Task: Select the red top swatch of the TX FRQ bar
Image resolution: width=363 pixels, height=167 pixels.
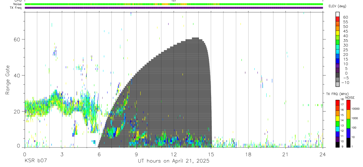Action: (338, 103)
